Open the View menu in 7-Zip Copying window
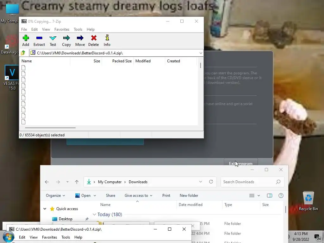Screen dimensions: 324x243 point(46,29)
